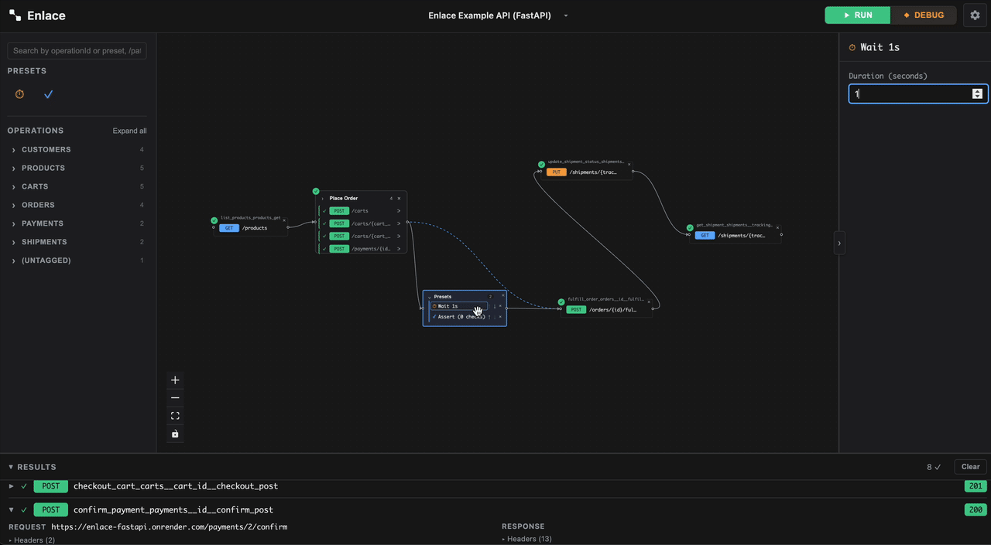Click the Wait 1s clock icon in the properties header

(852, 47)
